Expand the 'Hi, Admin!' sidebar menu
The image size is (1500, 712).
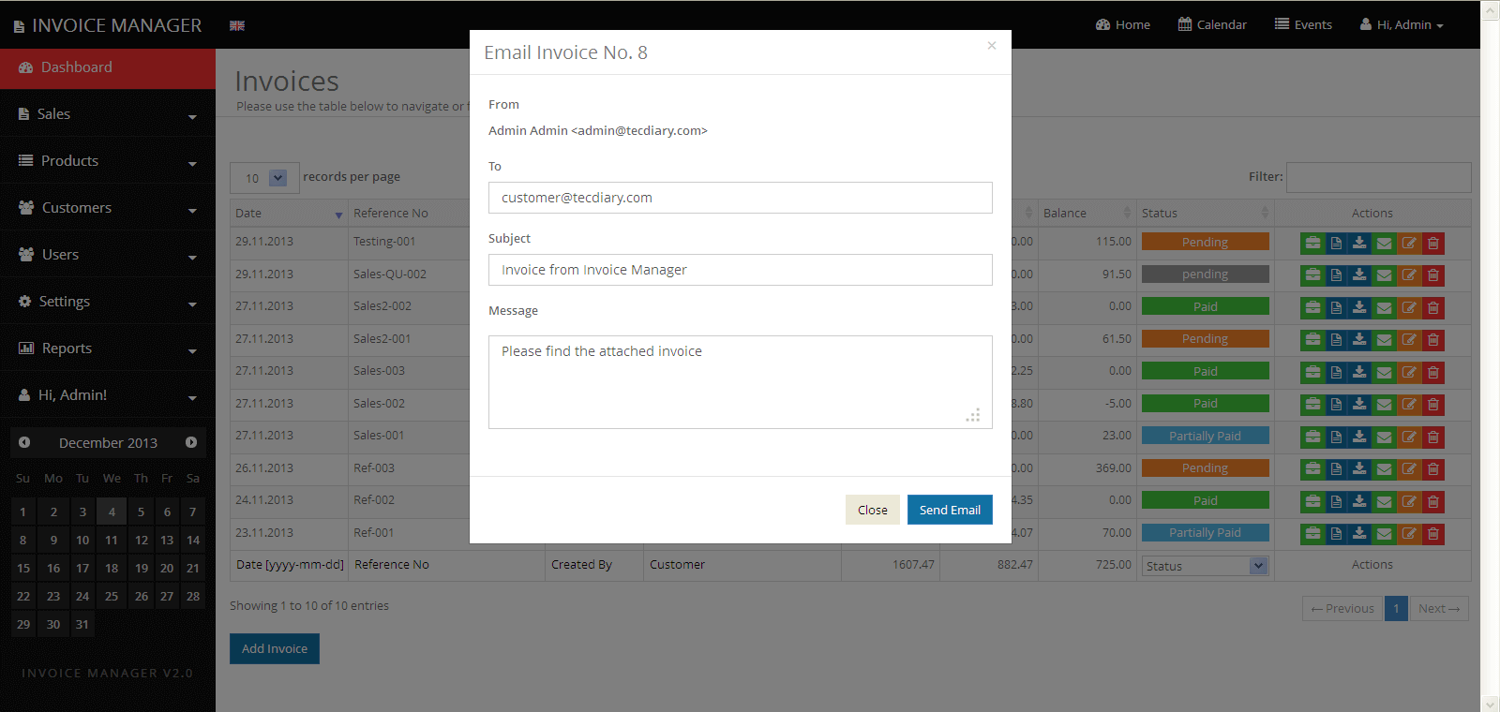(x=108, y=395)
